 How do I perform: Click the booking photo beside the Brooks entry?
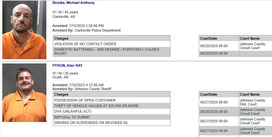(24, 30)
